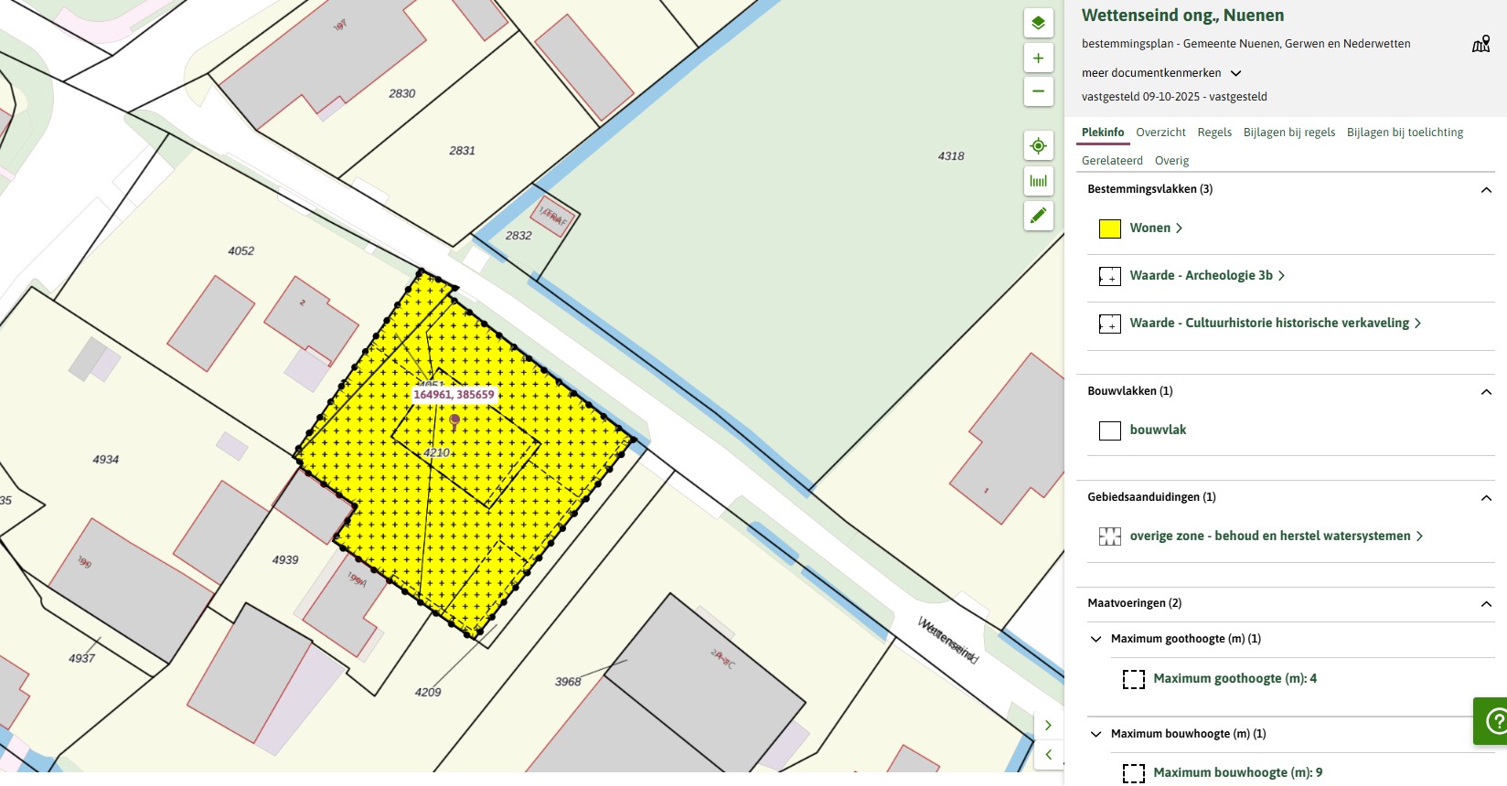Open the Wonen bestemming link
Screen dimensions: 1507x786
coord(1156,228)
